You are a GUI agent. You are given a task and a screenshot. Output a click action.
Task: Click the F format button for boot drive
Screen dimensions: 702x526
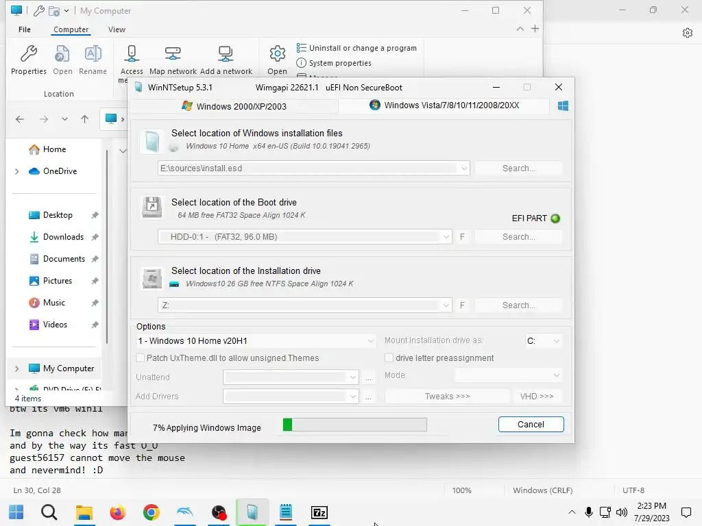tap(463, 236)
